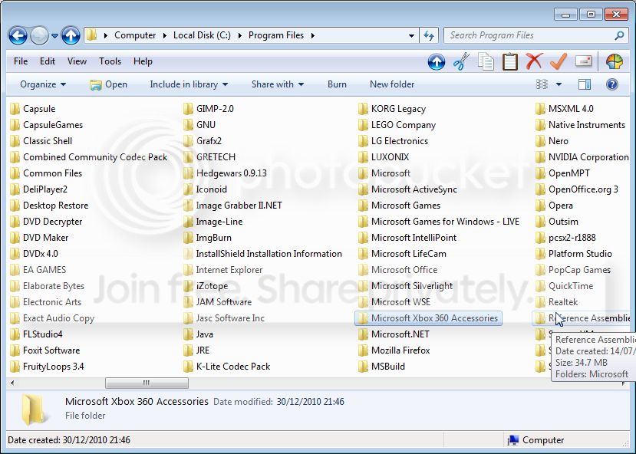This screenshot has height=454, width=636.
Task: Select the Hedgewars 0.9.13 folder
Action: coord(225,173)
